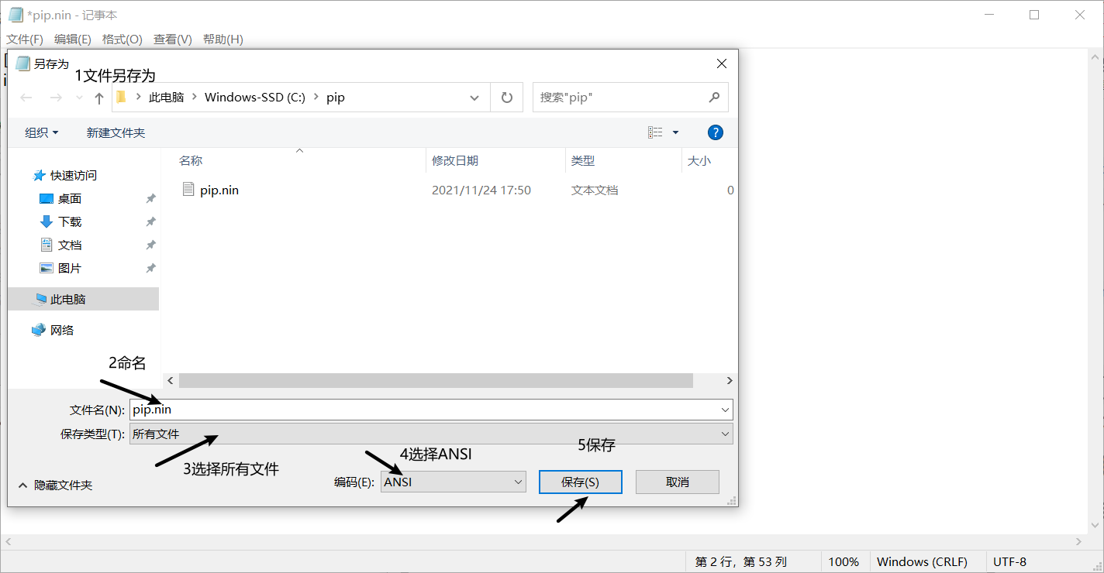The height and width of the screenshot is (573, 1104).
Task: Click the 新建文件夹 button
Action: click(116, 132)
